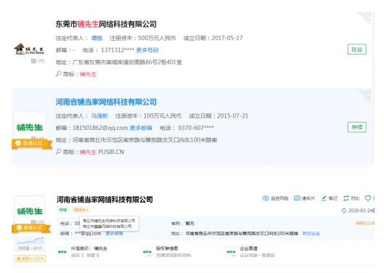Open 东莞市铺先生网络科技有限公司 company title

click(106, 24)
